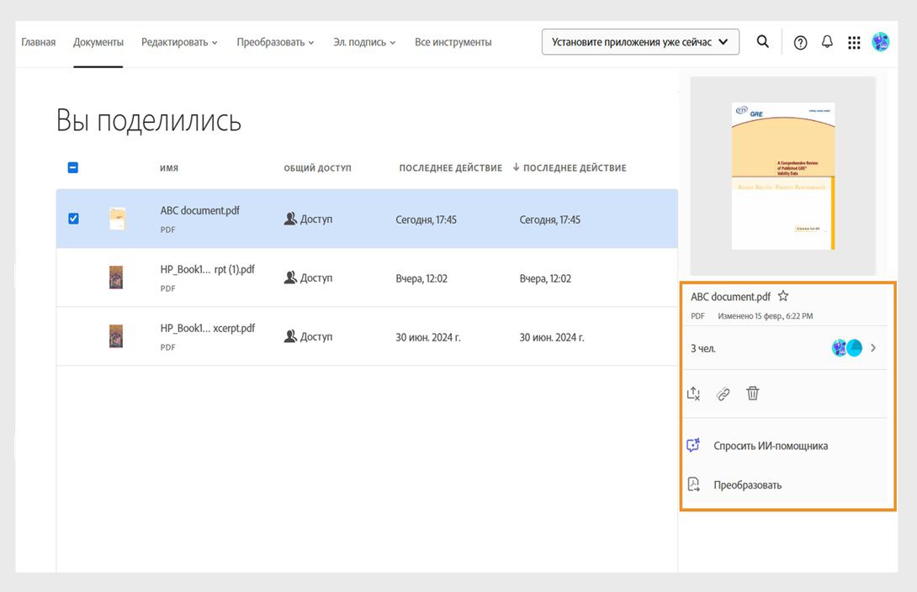Viewport: 917px width, 592px height.
Task: Expand the Эл. подпись dropdown menu
Action: 364,42
